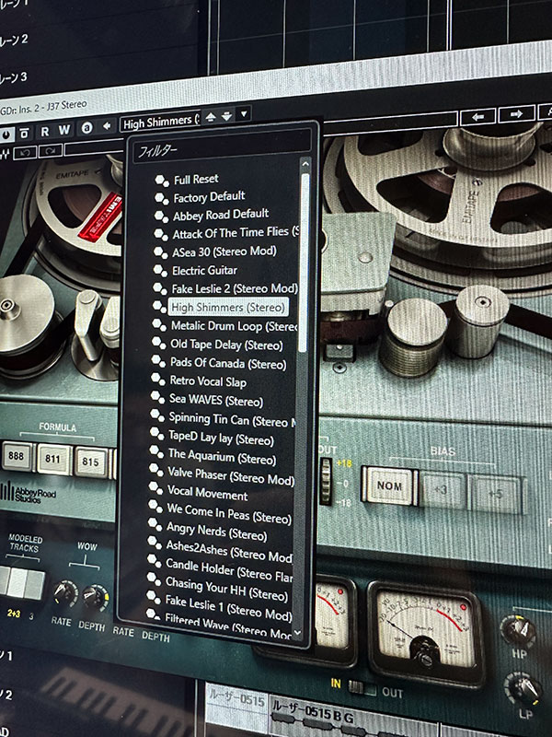Click the preset list scroll-down arrow
This screenshot has width=552, height=737.
296,633
